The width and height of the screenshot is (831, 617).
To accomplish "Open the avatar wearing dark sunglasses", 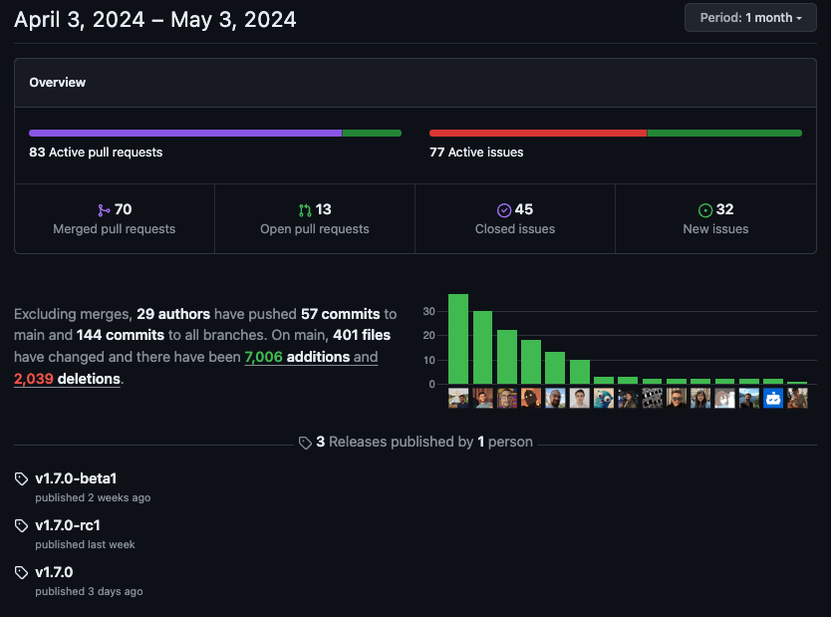I will [x=677, y=398].
